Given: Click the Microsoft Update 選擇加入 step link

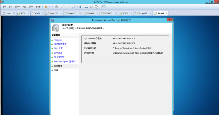Looking at the screenshot, I should 65,61.
